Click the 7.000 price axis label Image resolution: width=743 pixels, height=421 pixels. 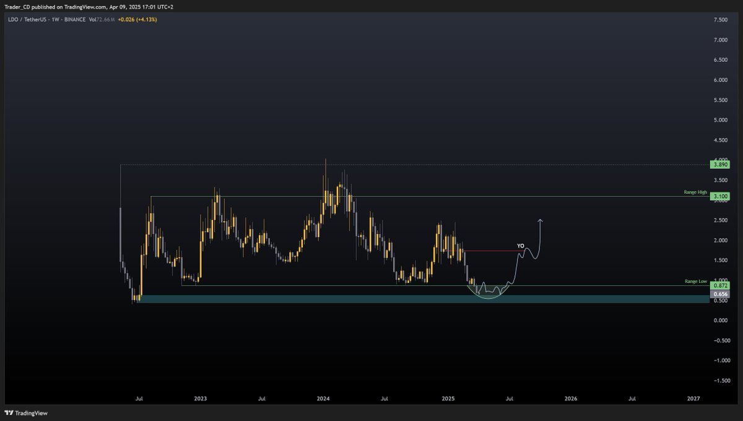click(720, 40)
